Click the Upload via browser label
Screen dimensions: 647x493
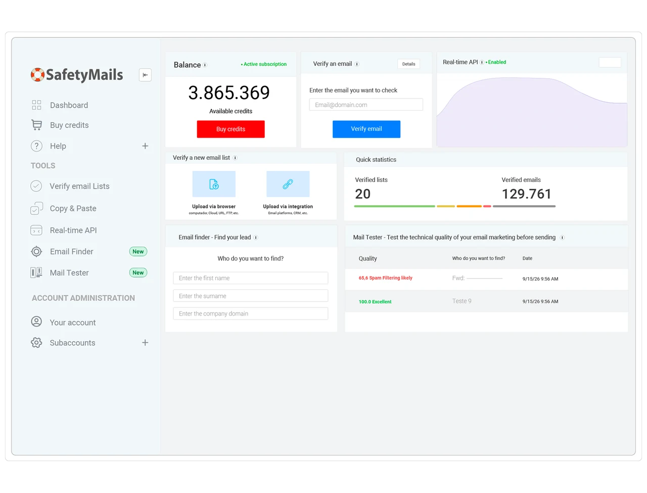click(214, 206)
